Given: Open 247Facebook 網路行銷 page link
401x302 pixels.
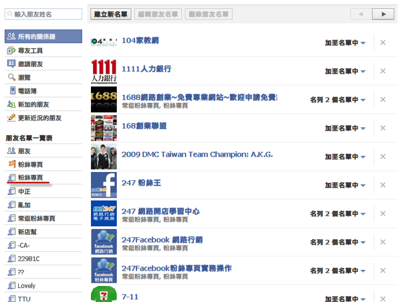Looking at the screenshot, I should pyautogui.click(x=162, y=240).
